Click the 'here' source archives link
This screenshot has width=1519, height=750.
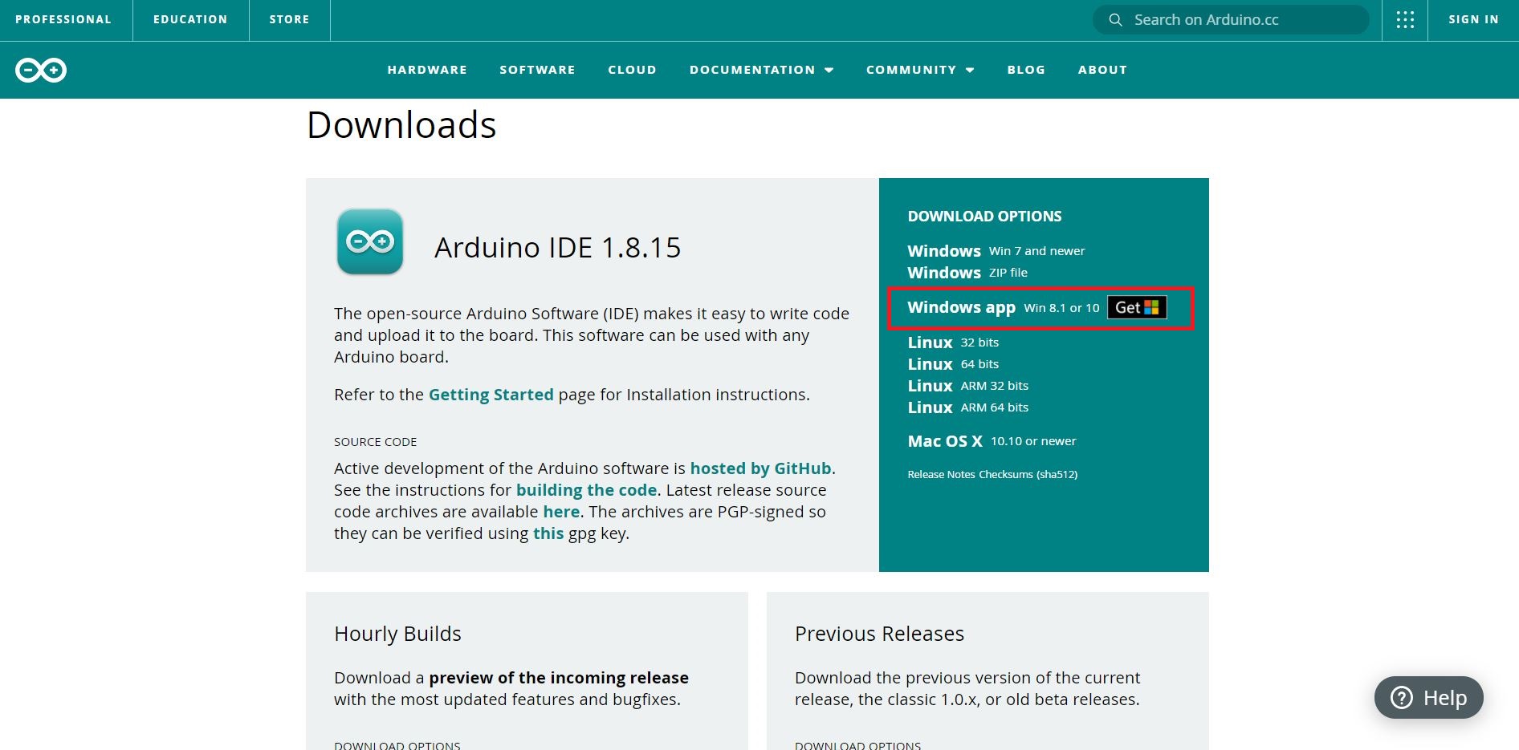tap(561, 512)
